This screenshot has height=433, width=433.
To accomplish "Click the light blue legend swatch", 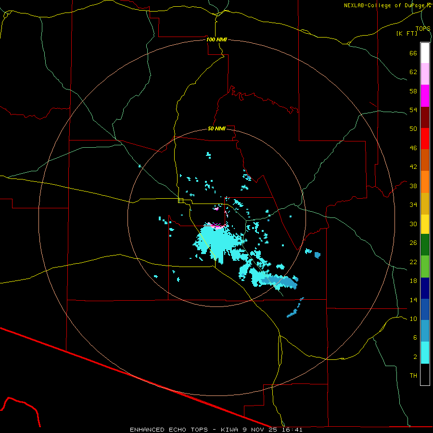I will tap(425, 331).
